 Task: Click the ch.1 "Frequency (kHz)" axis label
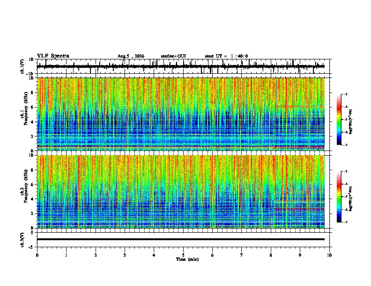26,109
